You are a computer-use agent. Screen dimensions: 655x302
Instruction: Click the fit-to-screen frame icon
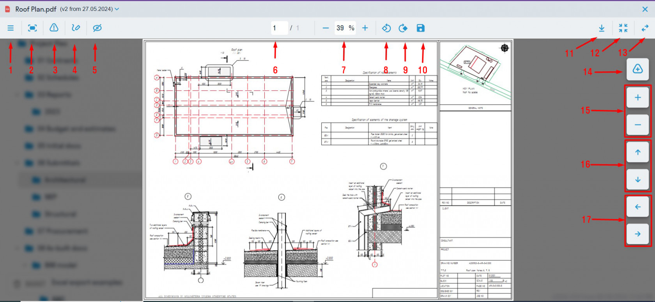click(32, 28)
